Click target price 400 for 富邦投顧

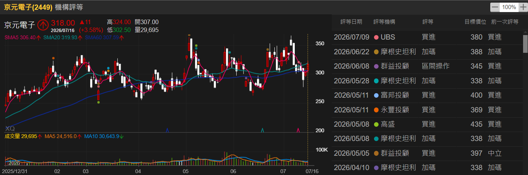pos(476,95)
